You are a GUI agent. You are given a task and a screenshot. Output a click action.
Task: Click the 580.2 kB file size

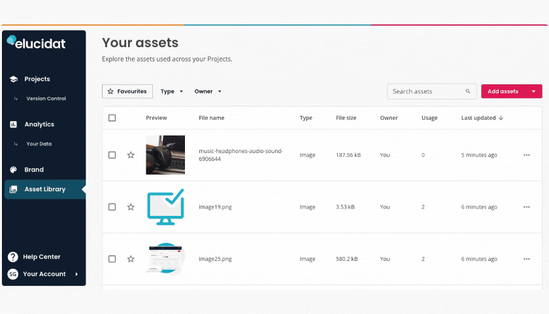(346, 259)
